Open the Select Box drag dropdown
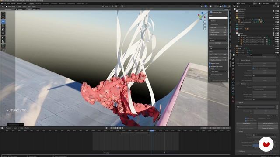Screen dimensions: 280x157 tap(36, 9)
